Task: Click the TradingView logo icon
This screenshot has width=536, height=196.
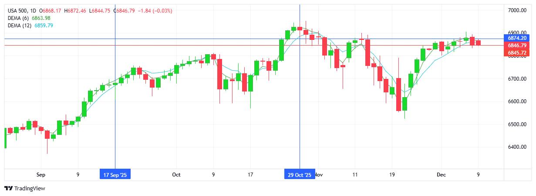Action: click(x=8, y=189)
